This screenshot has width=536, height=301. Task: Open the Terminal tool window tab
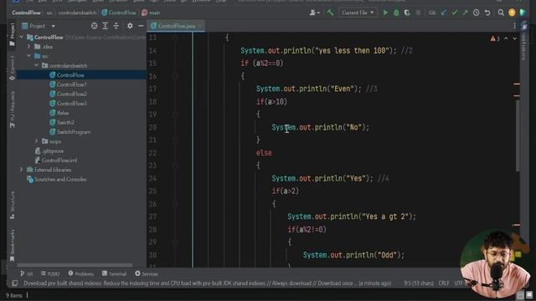(114, 273)
